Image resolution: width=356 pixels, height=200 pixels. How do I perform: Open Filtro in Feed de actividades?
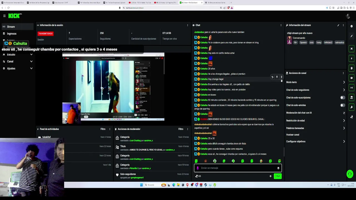[103, 129]
